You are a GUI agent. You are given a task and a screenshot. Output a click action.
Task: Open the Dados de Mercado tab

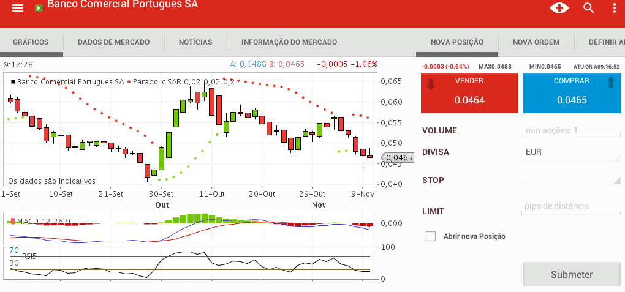[113, 42]
